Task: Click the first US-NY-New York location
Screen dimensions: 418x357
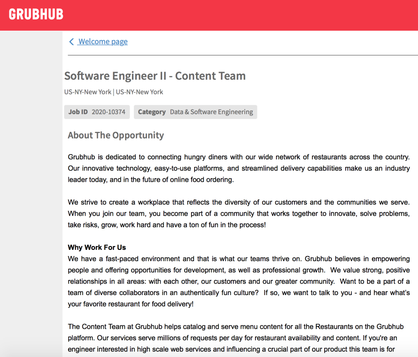Action: (88, 92)
